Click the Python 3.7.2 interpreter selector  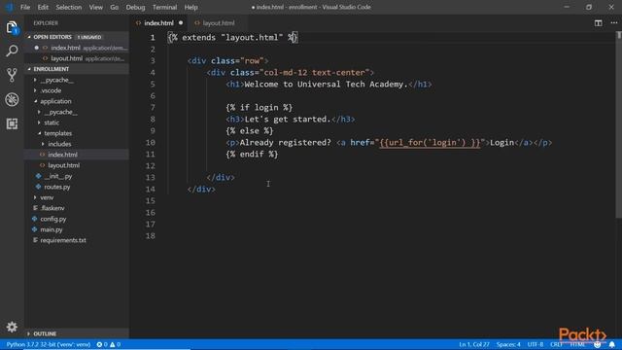click(x=49, y=344)
